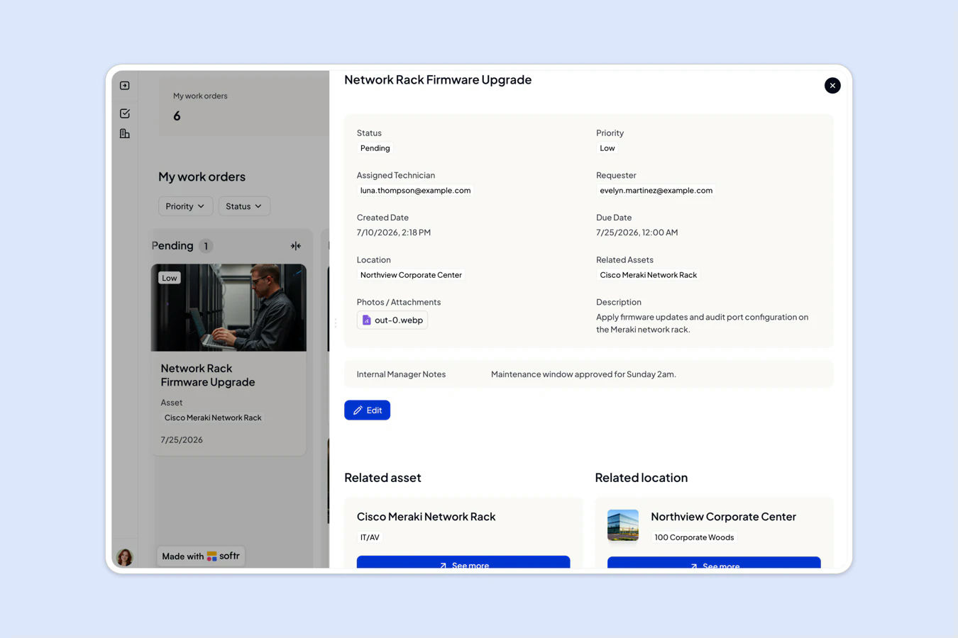Click the IT/AV category tag
958x638 pixels.
(370, 537)
